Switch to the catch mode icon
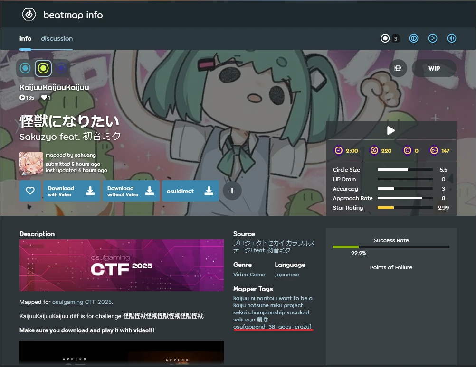Screen dimensions: 476x367 (x=433, y=38)
